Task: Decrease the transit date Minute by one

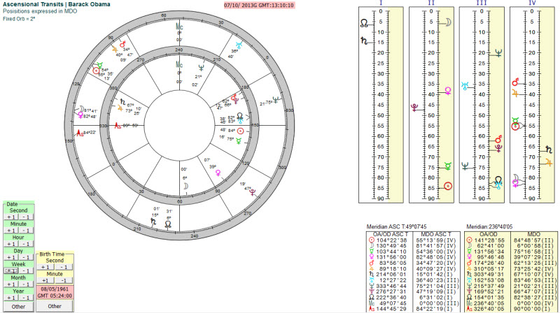Action: coord(25,231)
